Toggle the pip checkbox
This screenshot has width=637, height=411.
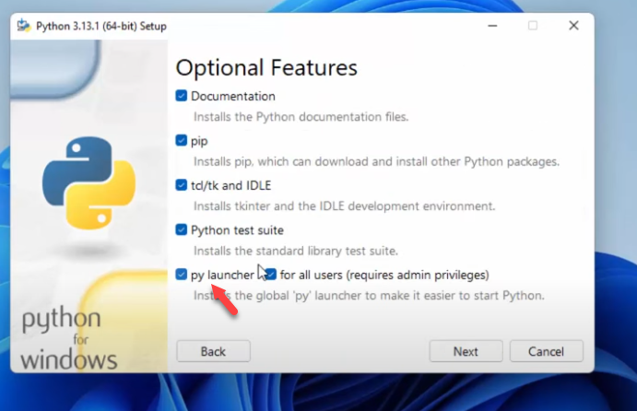pyautogui.click(x=182, y=141)
